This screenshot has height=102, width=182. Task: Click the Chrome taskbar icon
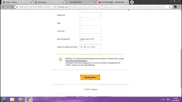pos(29,99)
